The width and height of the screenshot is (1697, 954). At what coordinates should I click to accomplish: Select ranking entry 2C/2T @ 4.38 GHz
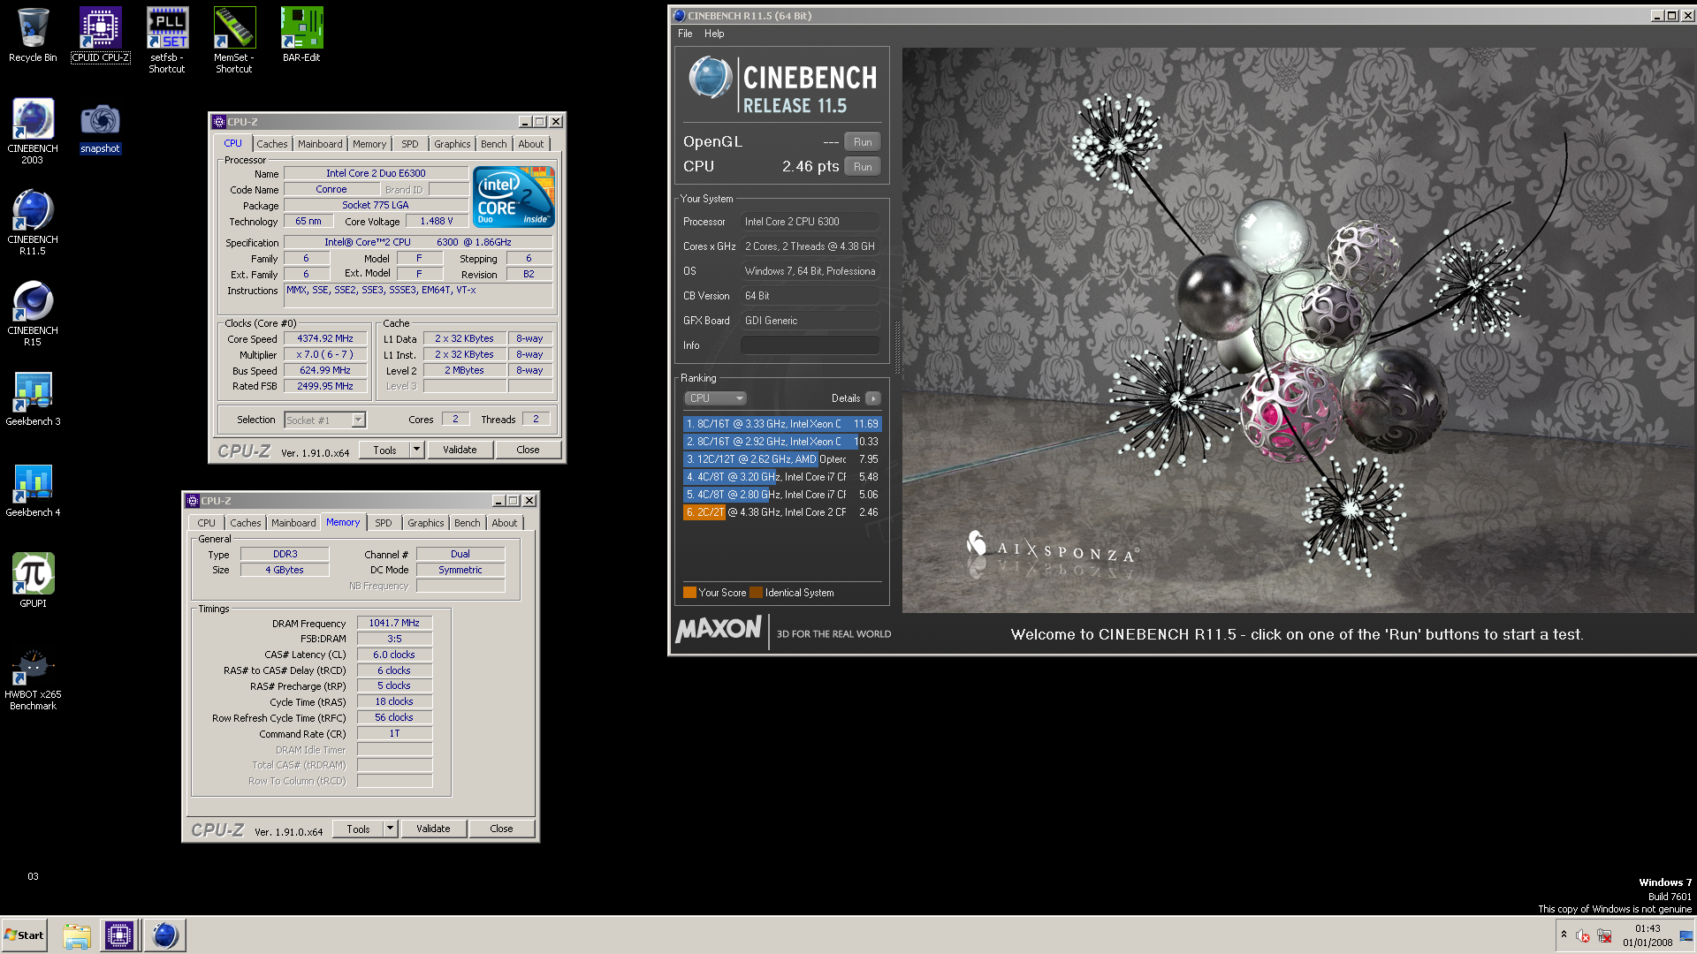coord(782,512)
